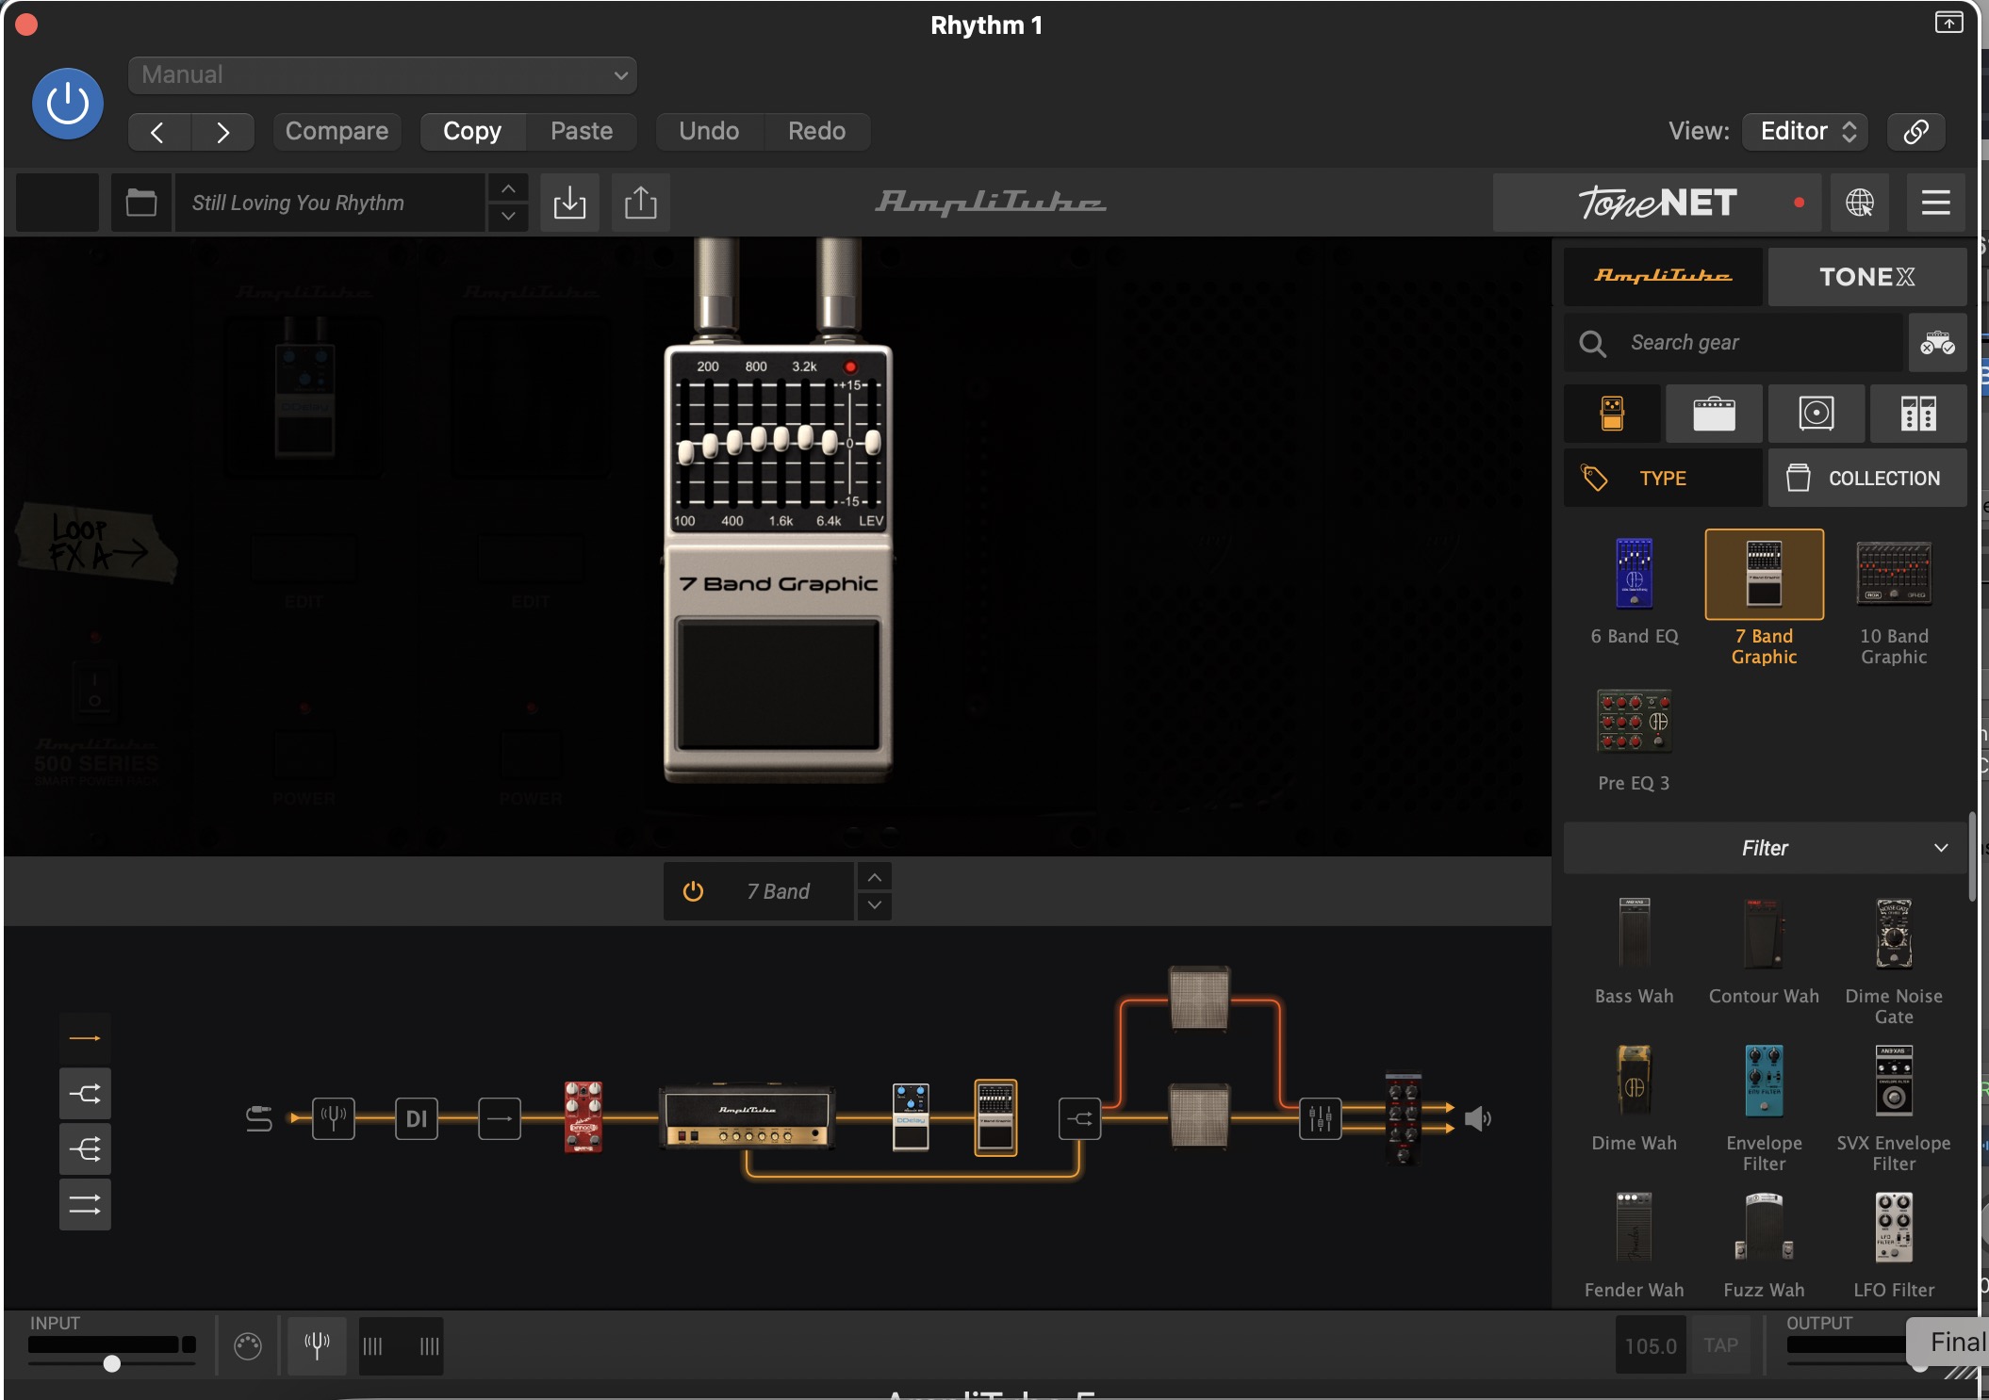Select the mixer block in signal chain
The height and width of the screenshot is (1400, 1989).
tap(1320, 1118)
